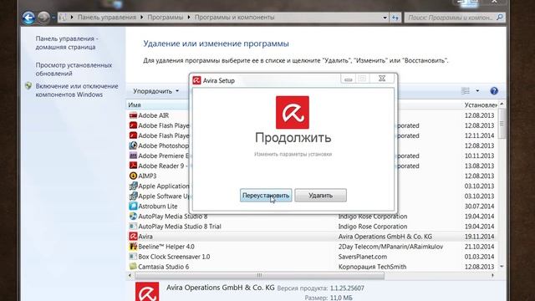Click Программы и компоненты breadcrumb
Screen dimensions: 535x301
click(x=234, y=17)
